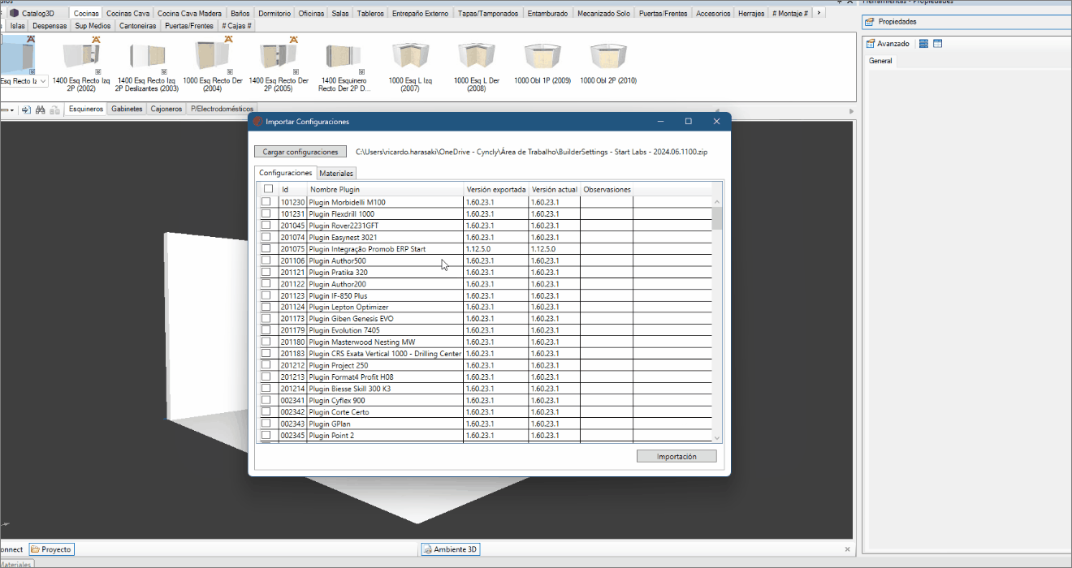Click the Cargar configuraciones button
Viewport: 1072px width, 568px height.
tap(300, 152)
